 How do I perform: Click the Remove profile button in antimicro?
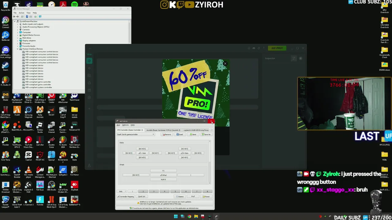pos(167,134)
